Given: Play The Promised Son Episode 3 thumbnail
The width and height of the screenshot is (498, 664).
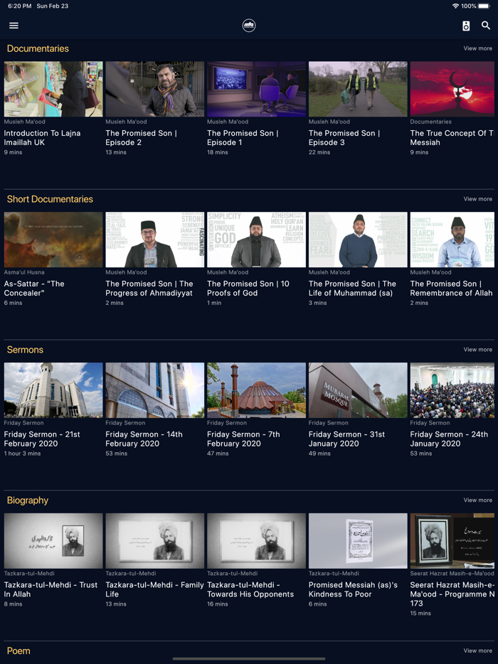Looking at the screenshot, I should (x=358, y=89).
